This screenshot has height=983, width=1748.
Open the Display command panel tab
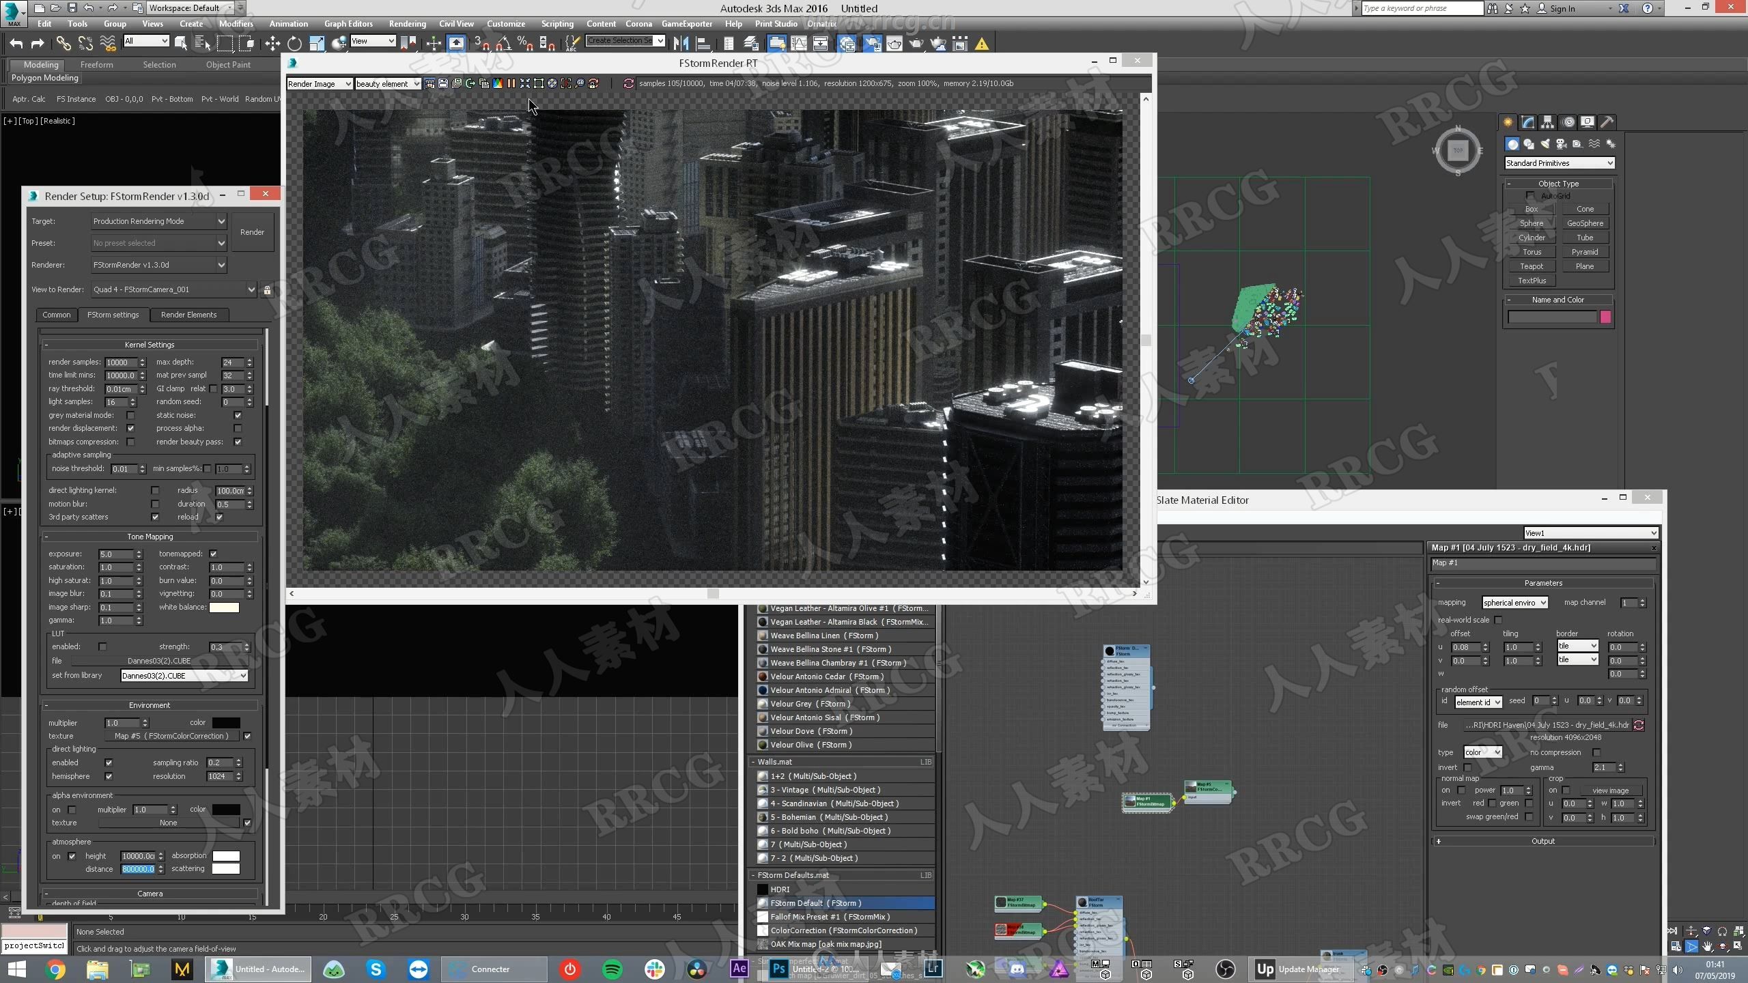point(1588,122)
